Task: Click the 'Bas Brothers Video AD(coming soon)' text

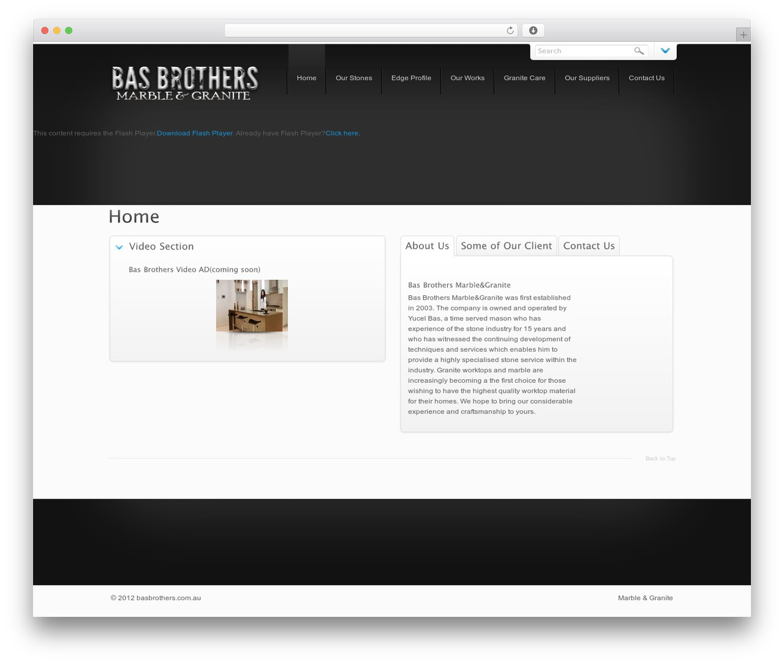Action: tap(194, 270)
